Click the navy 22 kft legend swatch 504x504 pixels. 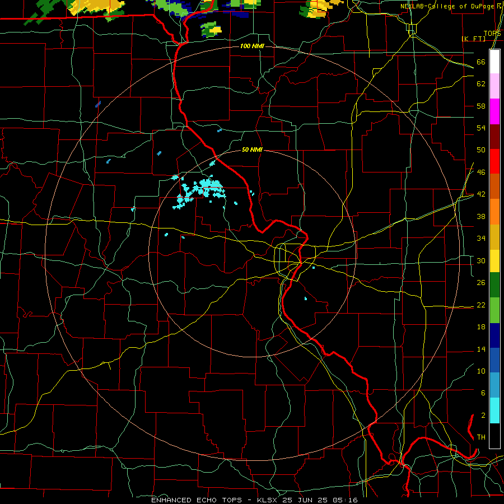click(494, 335)
